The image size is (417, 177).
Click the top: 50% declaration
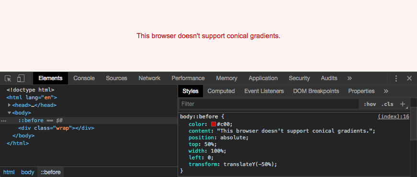[x=203, y=145]
